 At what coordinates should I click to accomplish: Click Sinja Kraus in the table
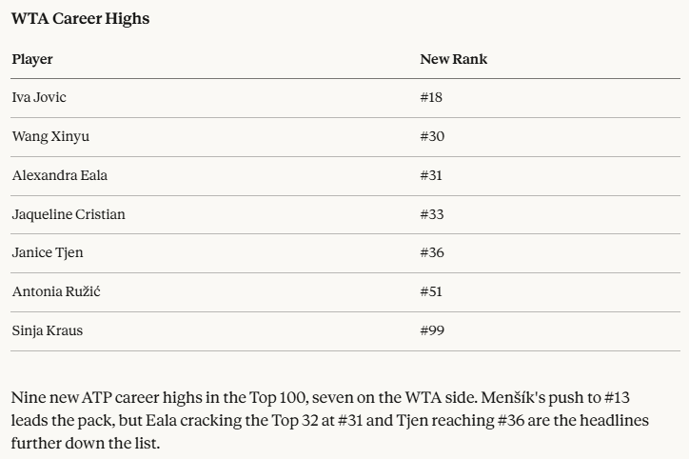(48, 330)
